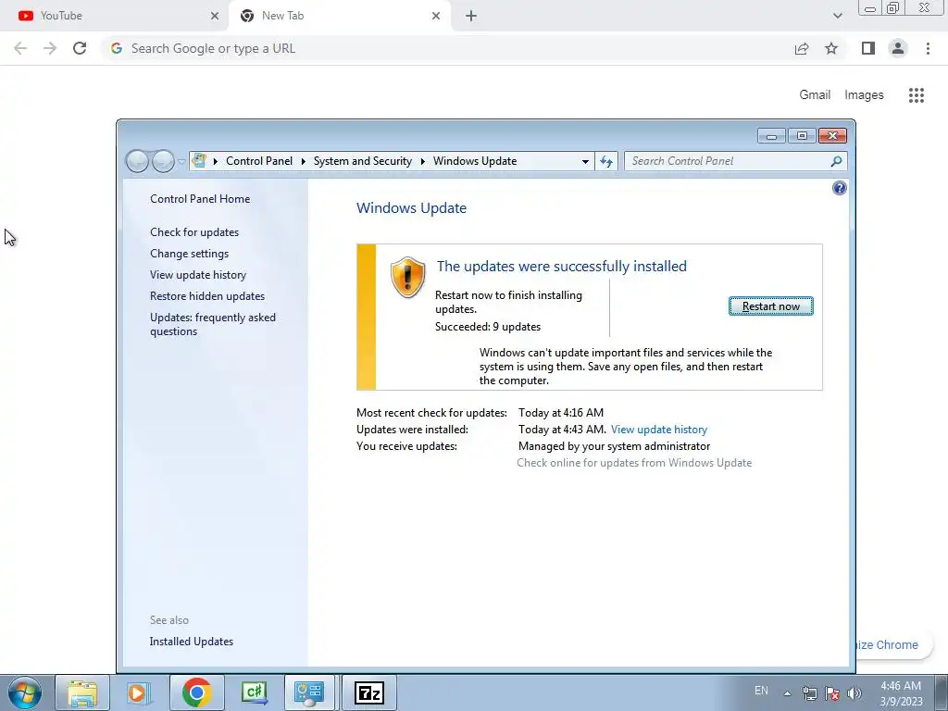Open Installed Updates under See also

192,642
